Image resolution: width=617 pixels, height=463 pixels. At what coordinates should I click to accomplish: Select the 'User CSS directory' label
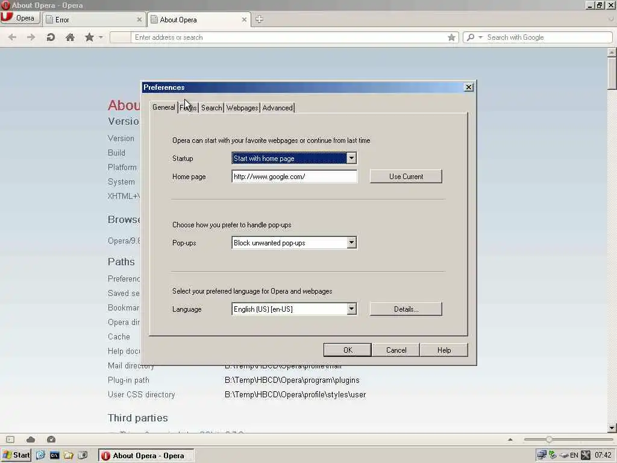pyautogui.click(x=141, y=394)
